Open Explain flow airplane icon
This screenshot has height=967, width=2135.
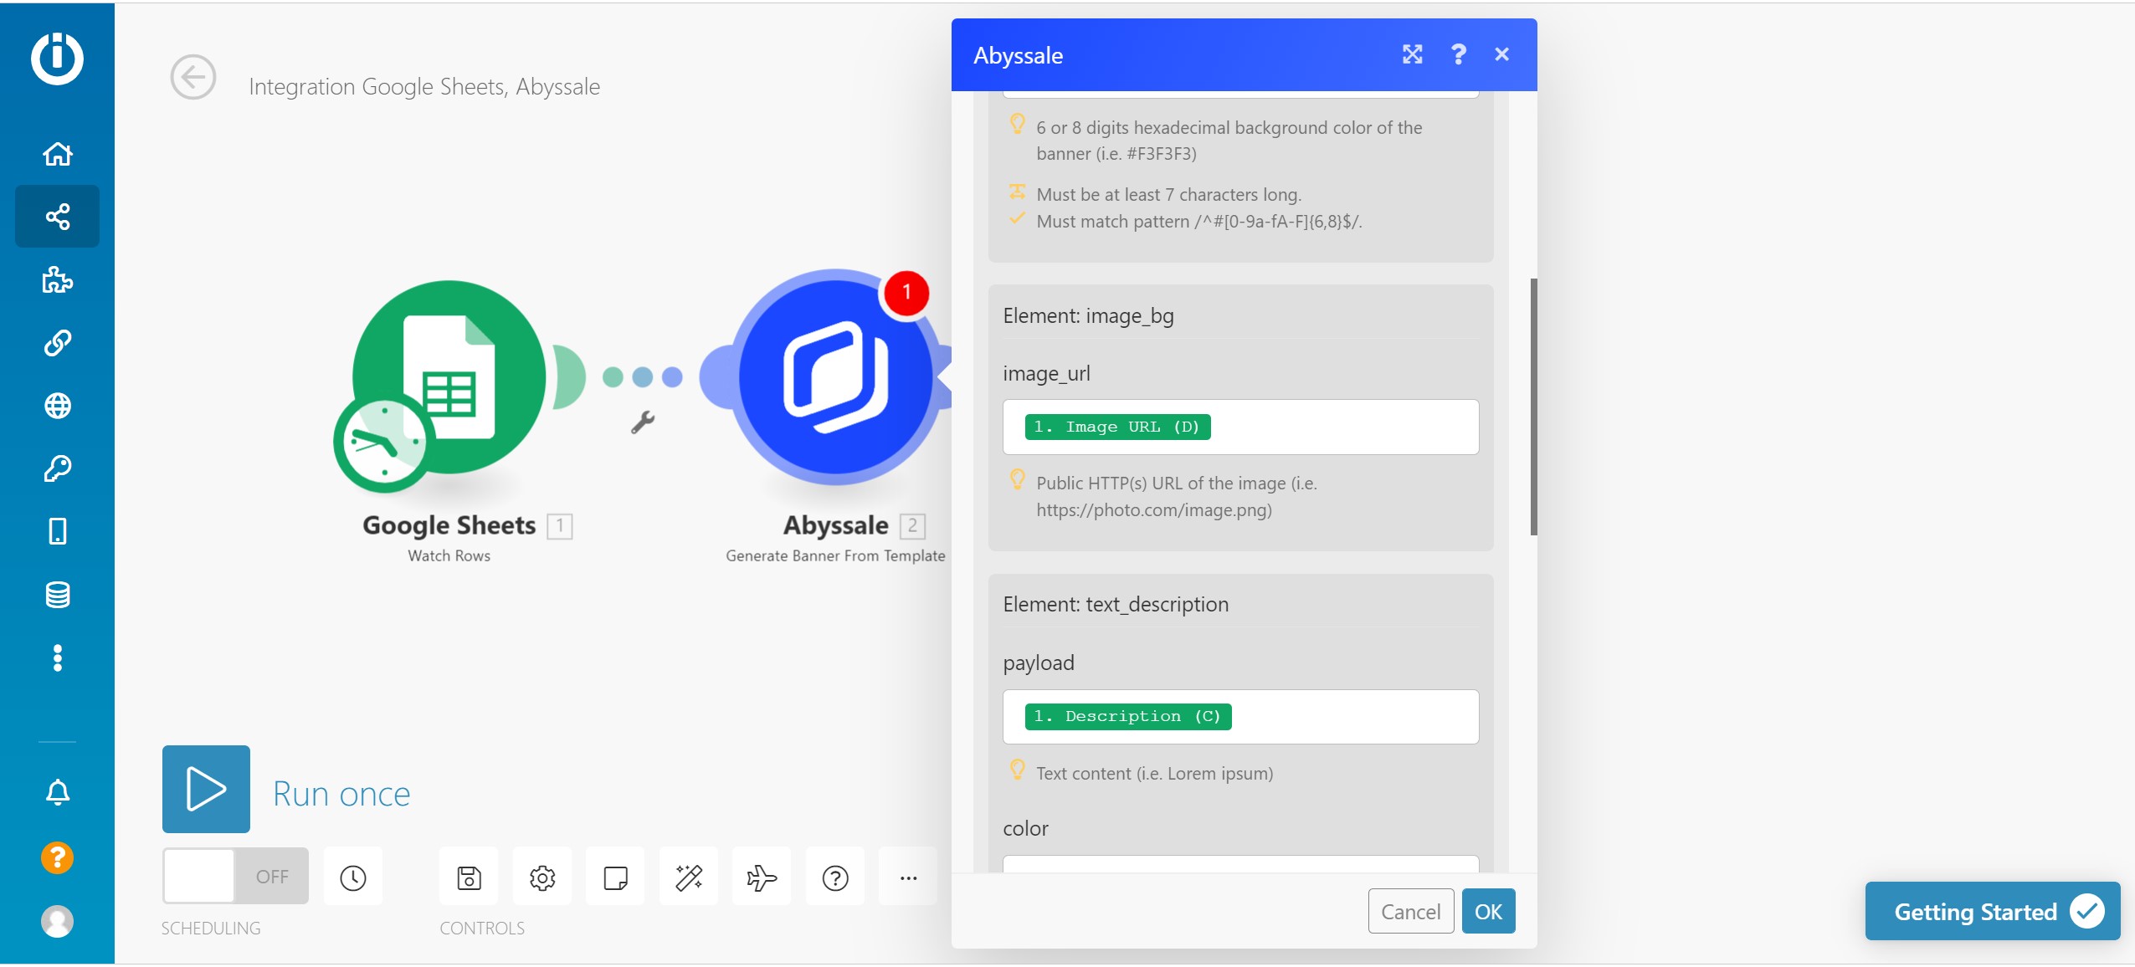pyautogui.click(x=762, y=877)
